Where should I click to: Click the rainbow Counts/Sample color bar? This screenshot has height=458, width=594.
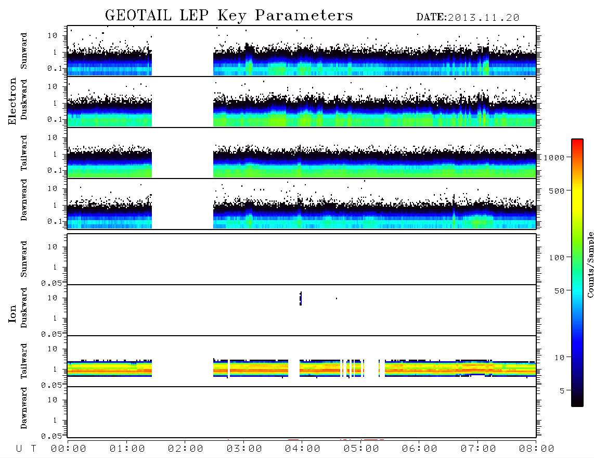[x=577, y=273]
